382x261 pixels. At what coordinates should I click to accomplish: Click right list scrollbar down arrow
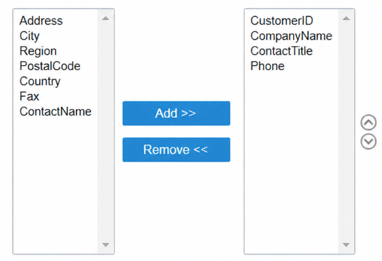[346, 244]
